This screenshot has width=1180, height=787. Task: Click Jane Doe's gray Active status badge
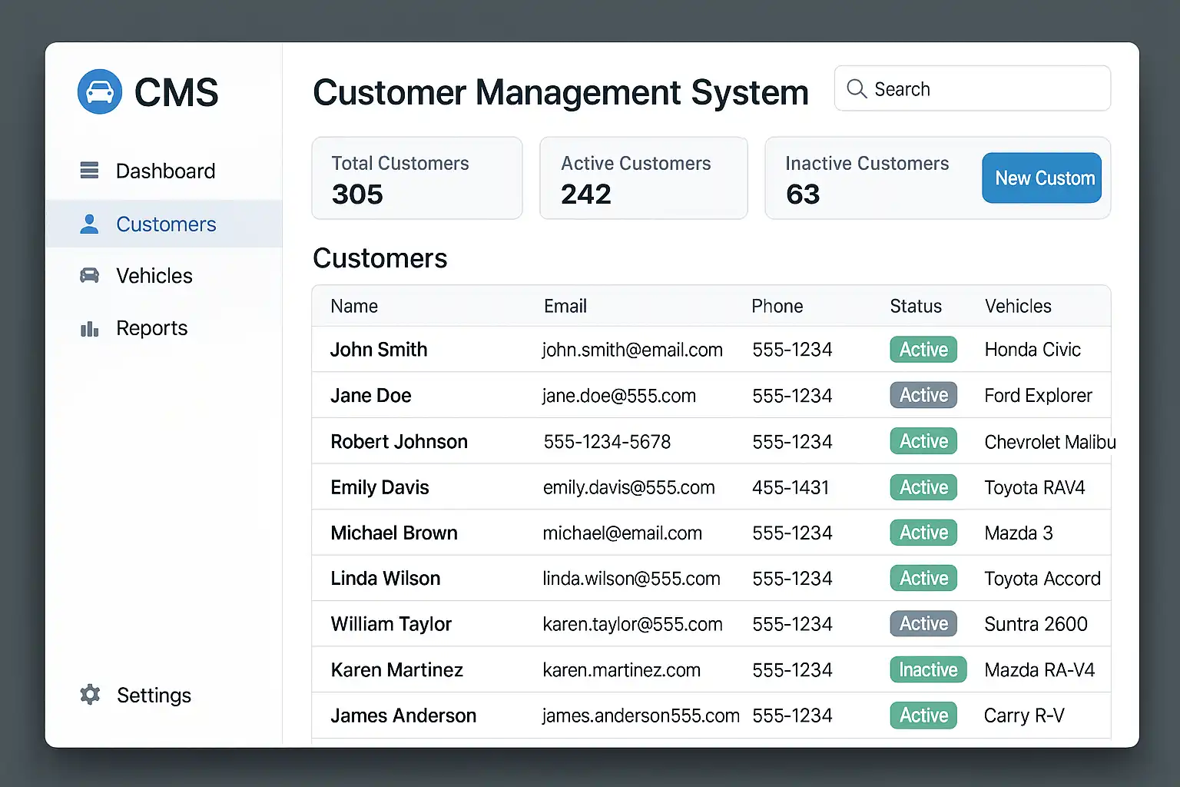(923, 396)
